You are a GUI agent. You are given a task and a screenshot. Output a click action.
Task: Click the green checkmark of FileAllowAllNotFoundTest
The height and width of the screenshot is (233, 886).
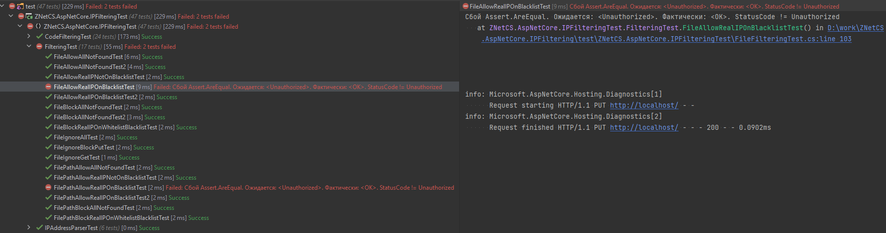[x=48, y=56]
